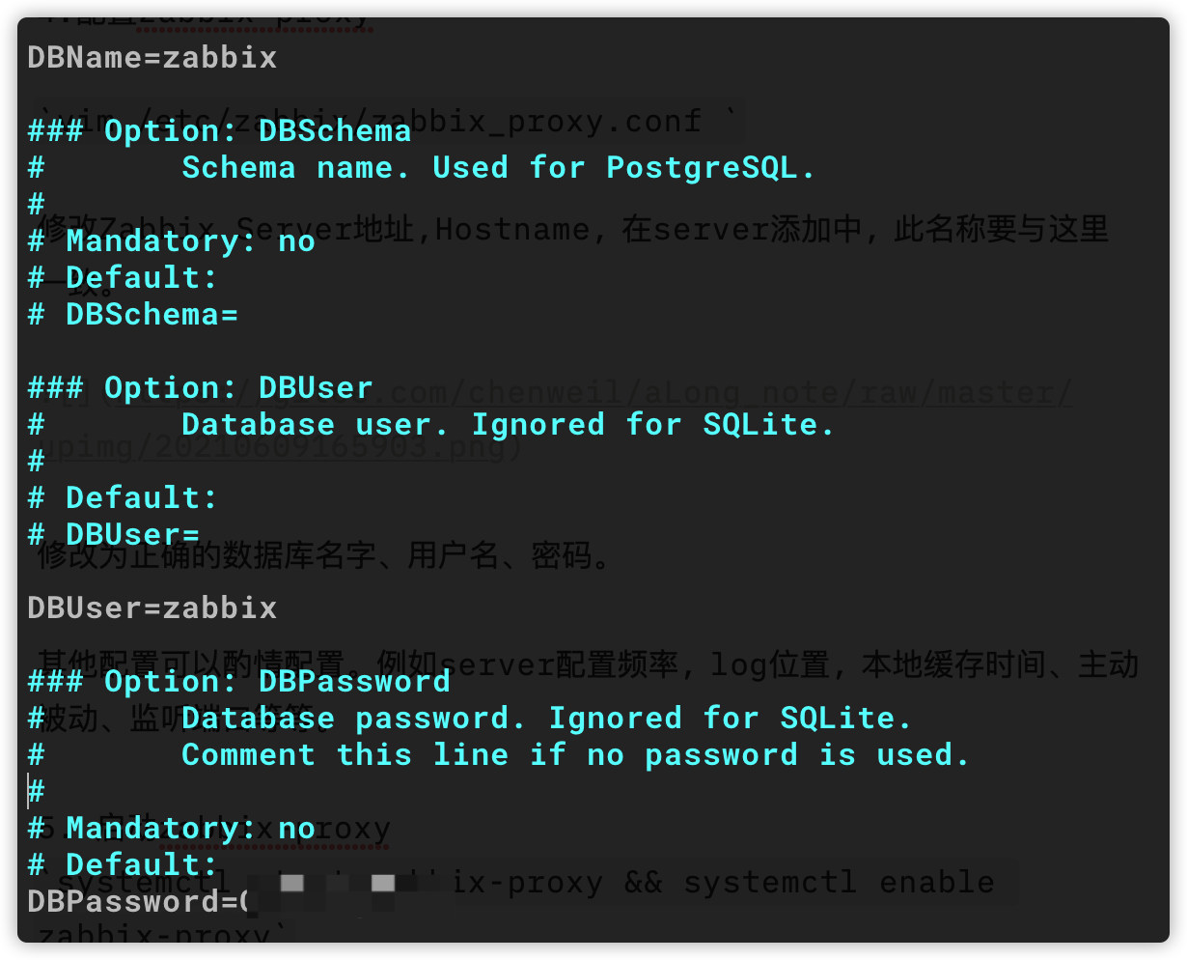This screenshot has height=960, width=1187.
Task: Click the '### Option: DBPassword' header
Action: click(238, 682)
